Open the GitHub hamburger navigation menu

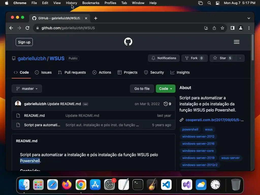[236, 42]
